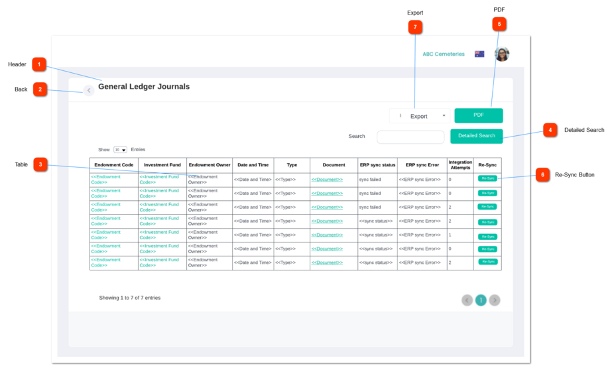614x366 pixels.
Task: Go to previous page in pagination
Action: [467, 300]
